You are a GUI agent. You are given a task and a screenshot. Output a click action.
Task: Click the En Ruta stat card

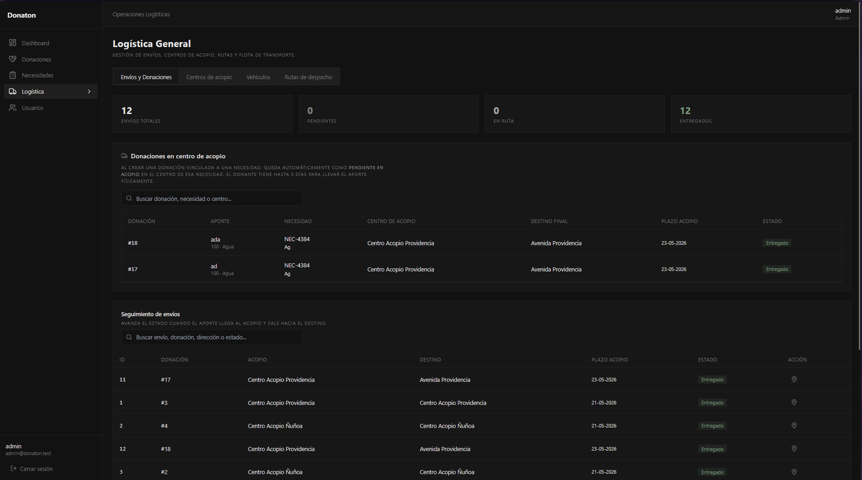point(575,114)
